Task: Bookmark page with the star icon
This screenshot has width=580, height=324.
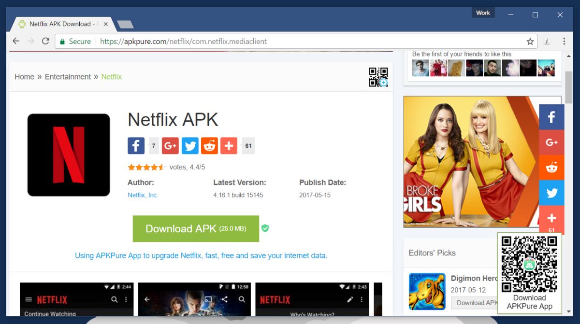Action: (x=530, y=42)
